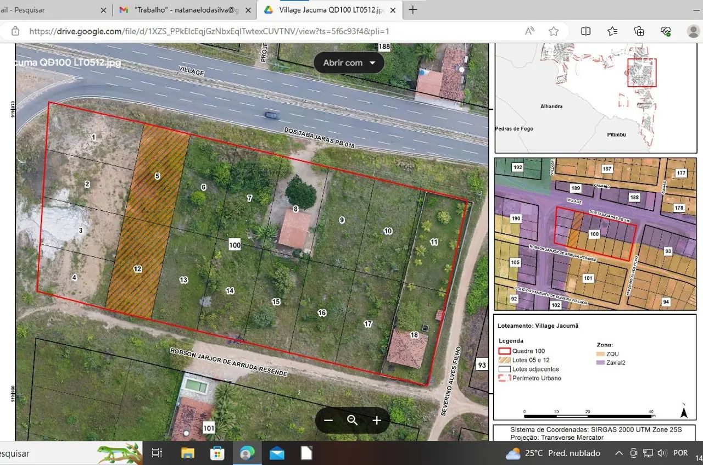Viewport: 703px width, 465px height.
Task: Close the Village Jacuma QD100 tab
Action: point(393,10)
